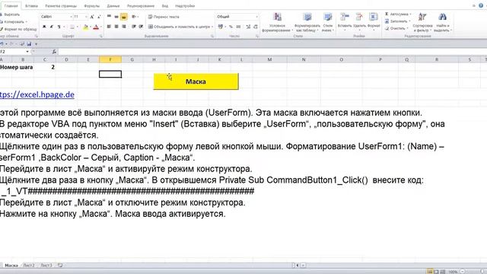Open the Заполнить fill menu
This screenshot has height=274, width=487.
pyautogui.click(x=397, y=21)
